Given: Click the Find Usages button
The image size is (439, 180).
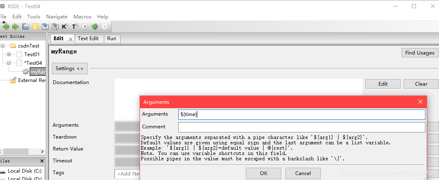Looking at the screenshot, I should click(x=420, y=52).
